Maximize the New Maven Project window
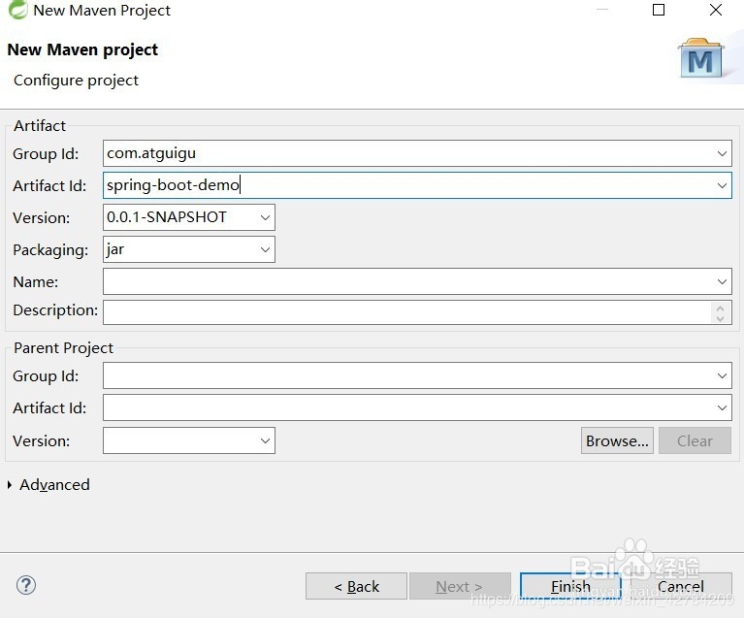This screenshot has width=744, height=618. pyautogui.click(x=659, y=11)
